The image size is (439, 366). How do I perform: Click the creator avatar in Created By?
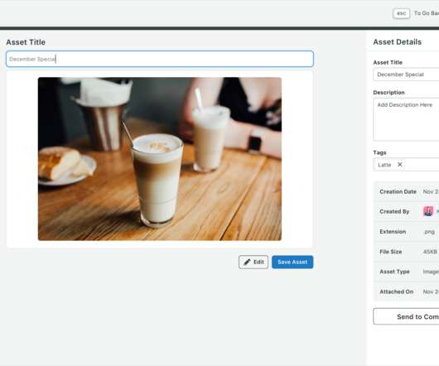coord(428,211)
